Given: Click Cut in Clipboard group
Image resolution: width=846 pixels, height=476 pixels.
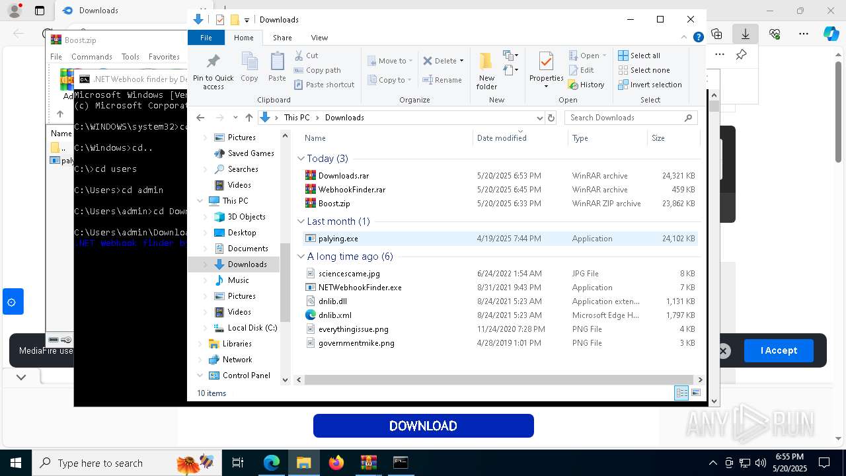Looking at the screenshot, I should pyautogui.click(x=306, y=56).
